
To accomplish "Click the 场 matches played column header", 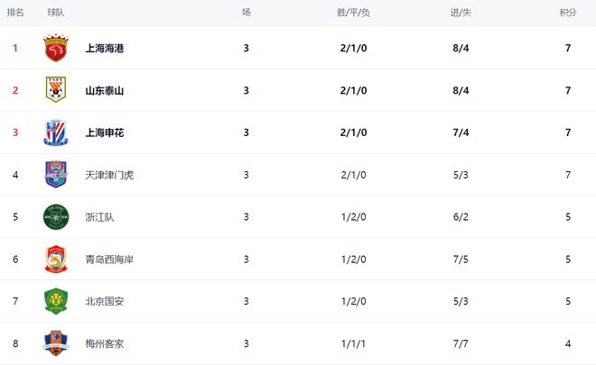I will click(x=247, y=13).
